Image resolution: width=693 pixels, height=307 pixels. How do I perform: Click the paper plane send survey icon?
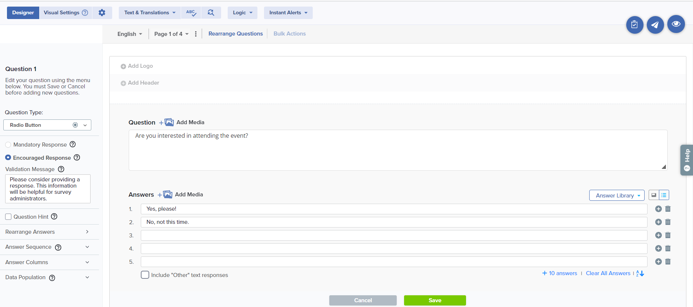coord(655,25)
